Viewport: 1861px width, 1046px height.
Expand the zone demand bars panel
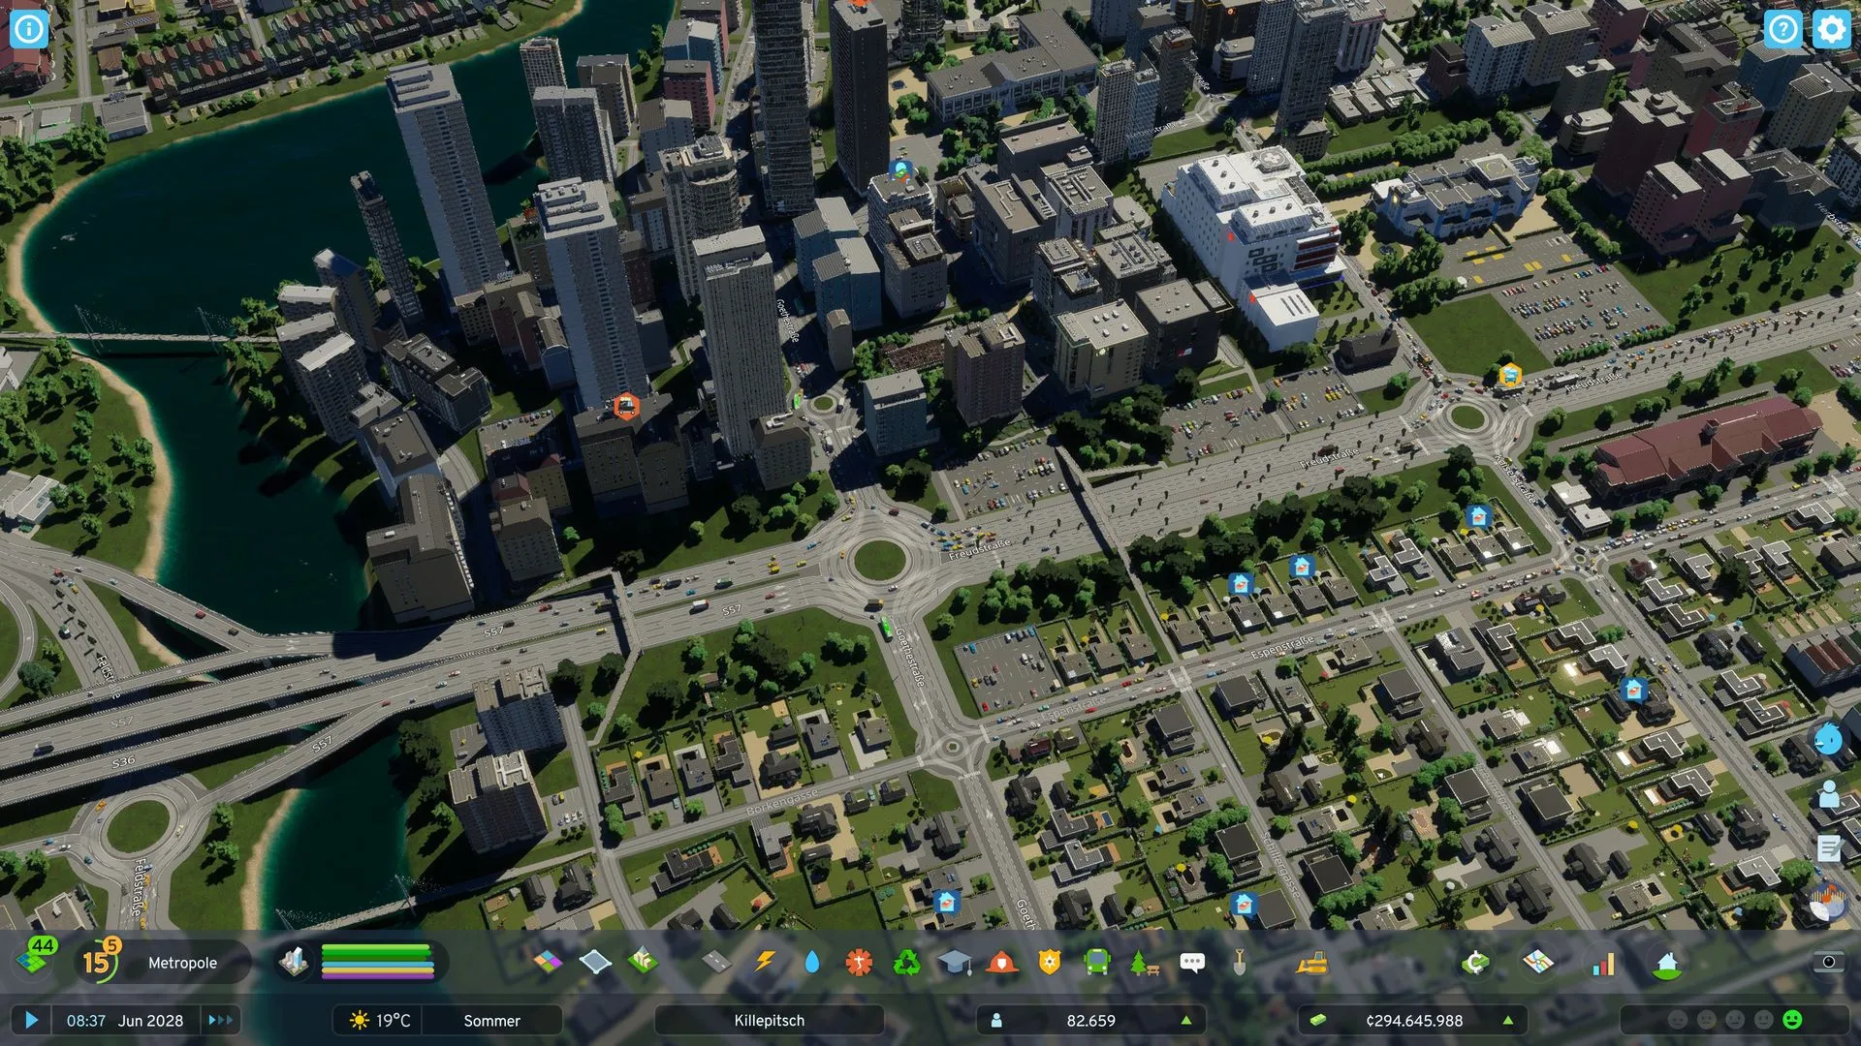pos(376,963)
